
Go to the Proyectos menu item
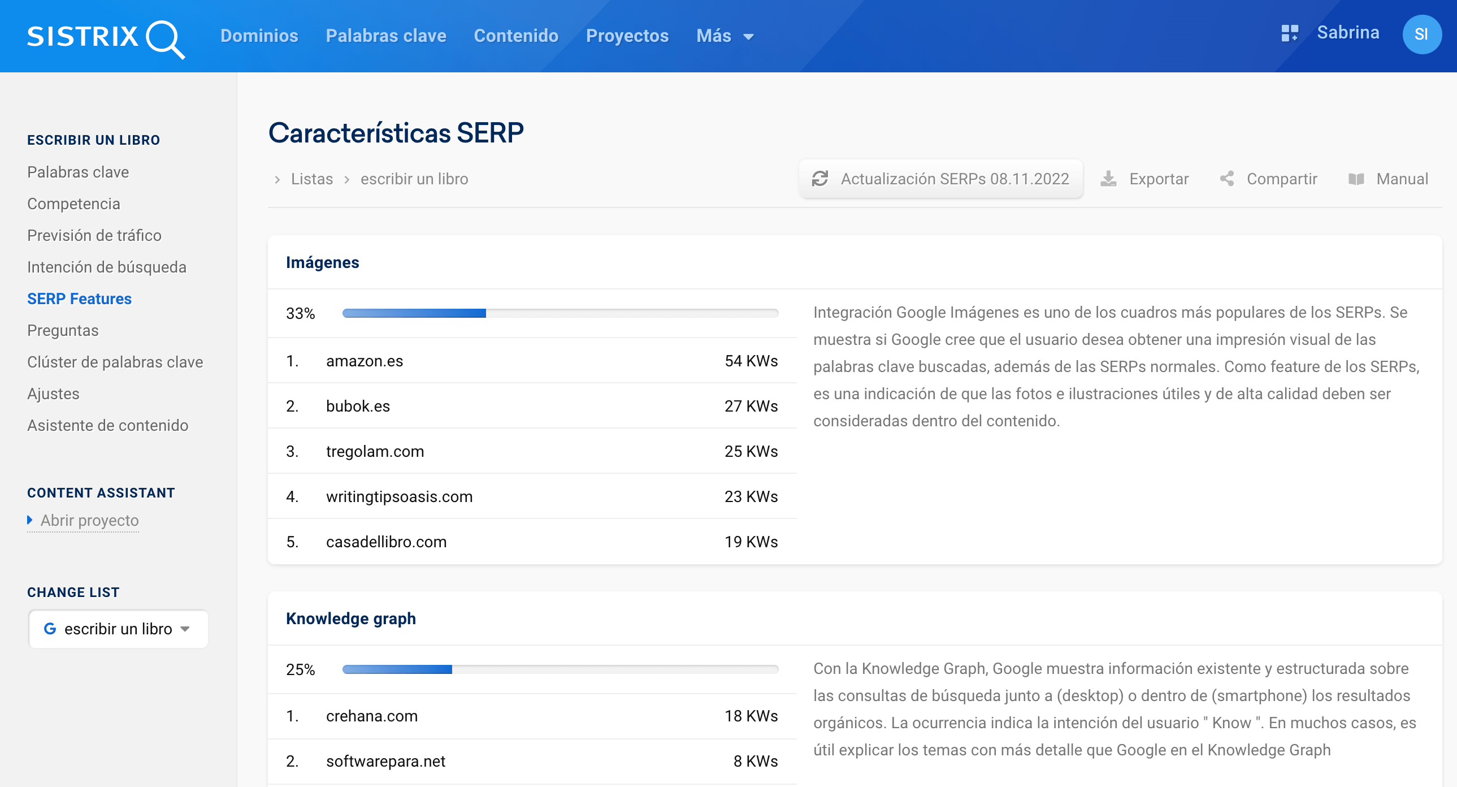pos(627,36)
